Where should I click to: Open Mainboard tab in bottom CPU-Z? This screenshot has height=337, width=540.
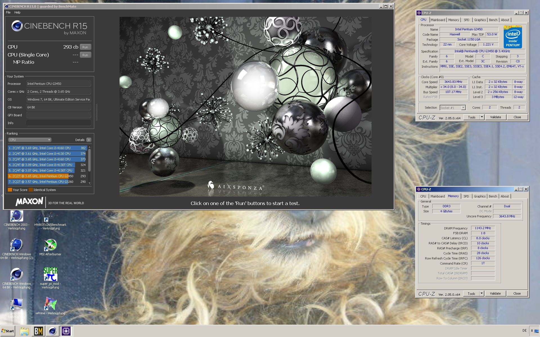click(x=438, y=196)
